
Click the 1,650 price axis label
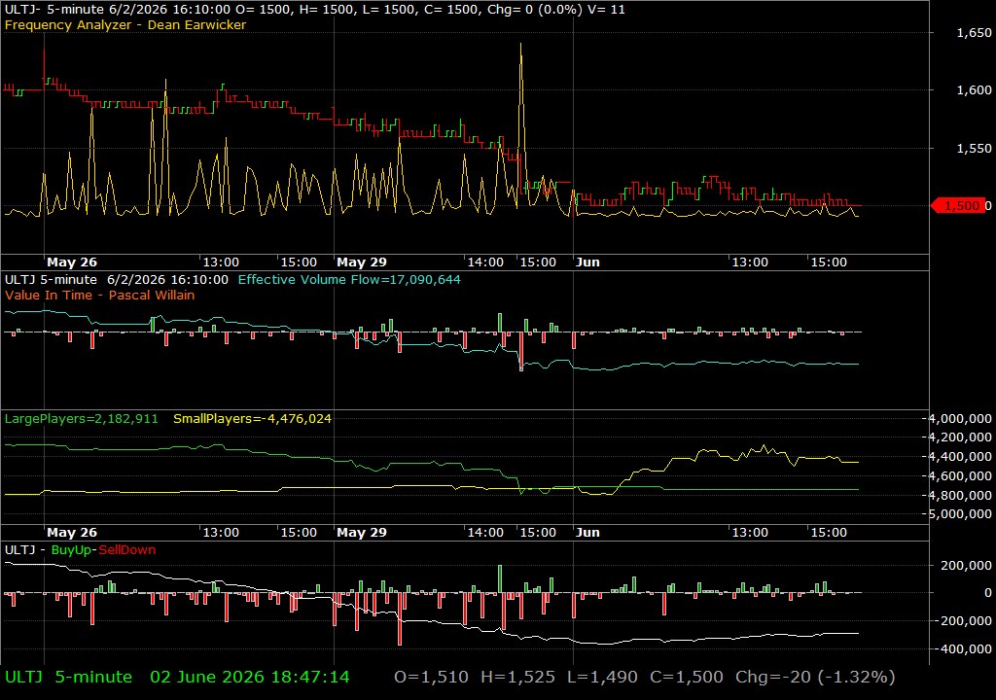pos(974,33)
